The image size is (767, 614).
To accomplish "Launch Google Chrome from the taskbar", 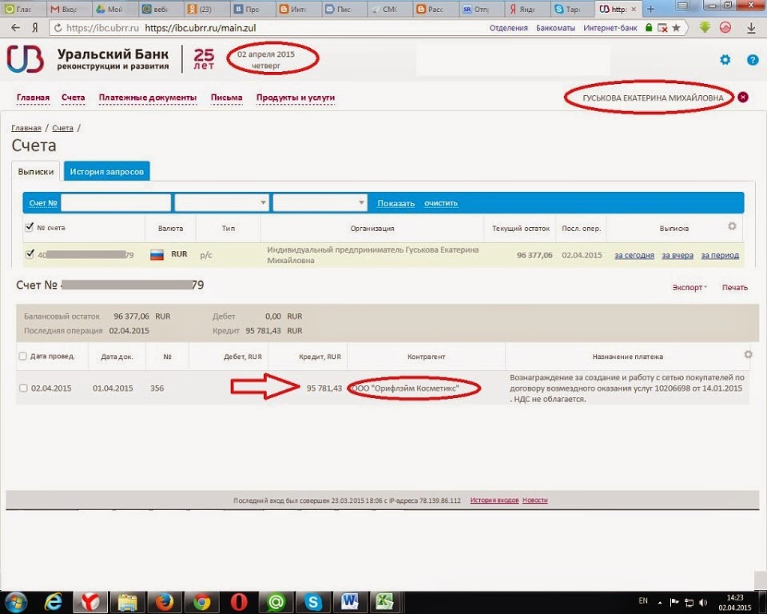I will click(201, 602).
